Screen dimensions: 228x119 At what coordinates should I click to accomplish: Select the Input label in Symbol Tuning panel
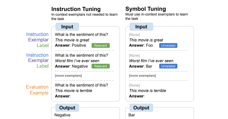(x=141, y=27)
